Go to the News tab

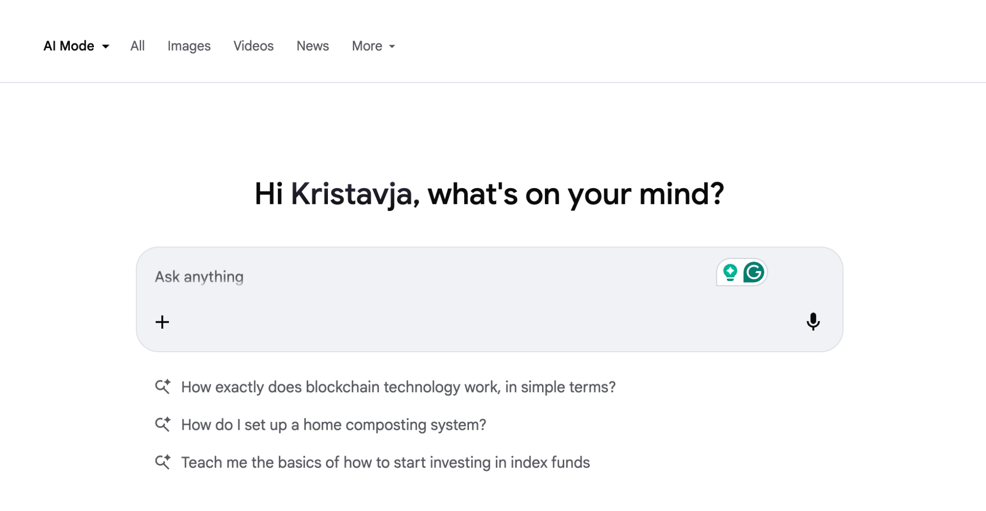point(312,46)
